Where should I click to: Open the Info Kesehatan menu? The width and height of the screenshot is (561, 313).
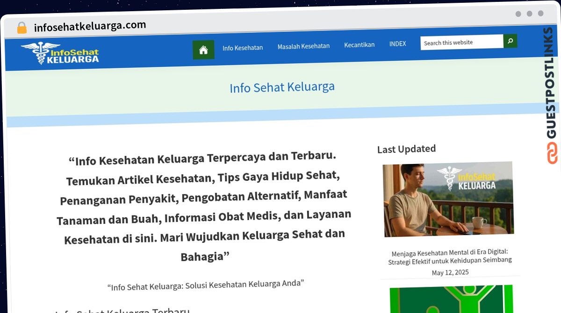243,48
